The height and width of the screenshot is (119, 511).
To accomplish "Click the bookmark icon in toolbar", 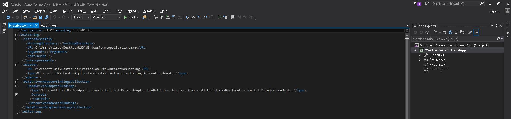I will click(x=233, y=17).
